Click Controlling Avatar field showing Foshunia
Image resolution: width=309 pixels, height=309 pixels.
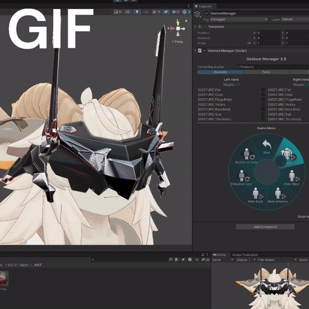pyautogui.click(x=272, y=67)
